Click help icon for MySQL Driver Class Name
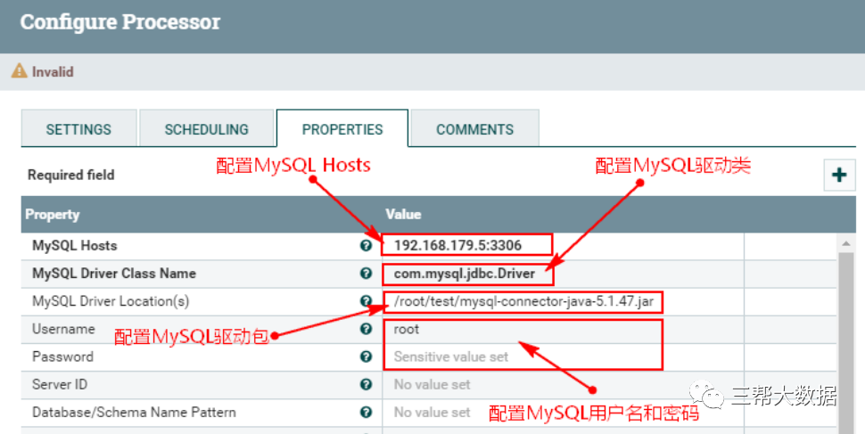 366,274
